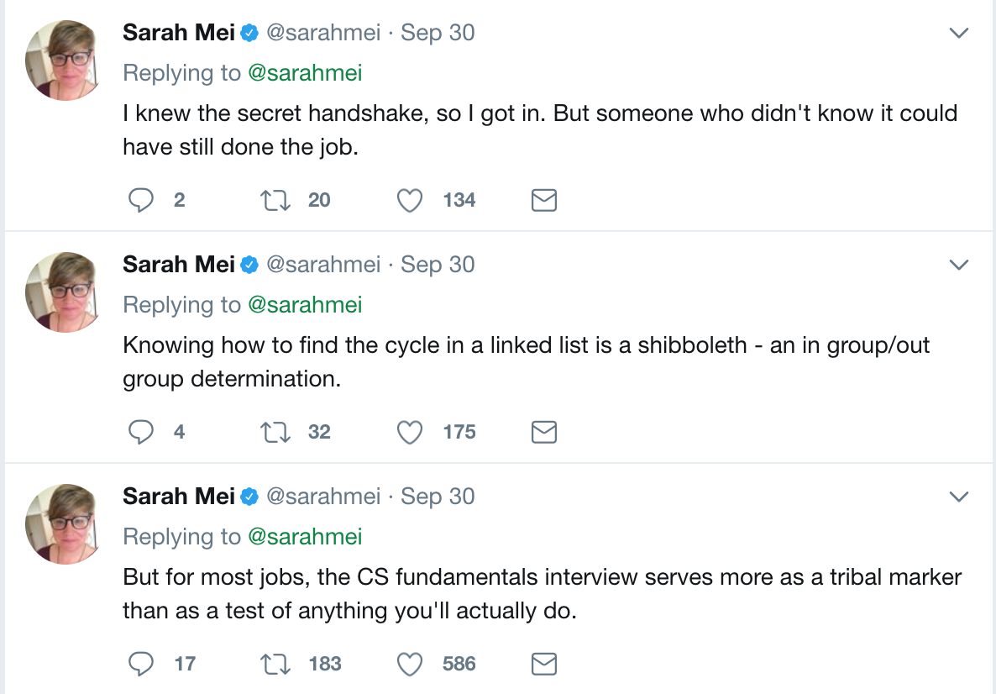996x694 pixels.
Task: Retweet the shibboleth tweet
Action: (275, 432)
